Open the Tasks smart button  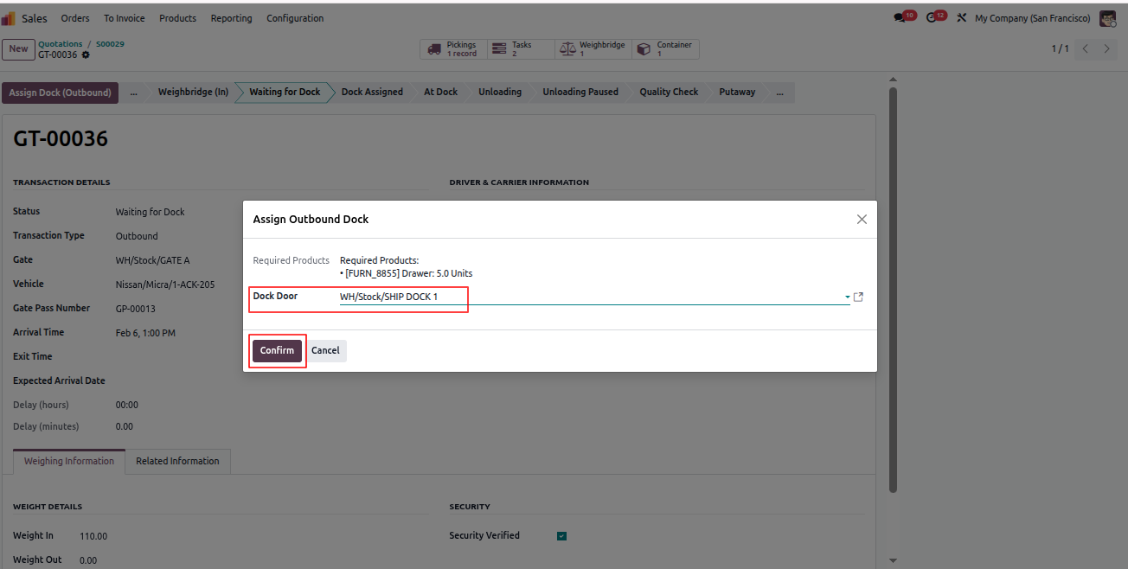pyautogui.click(x=521, y=49)
